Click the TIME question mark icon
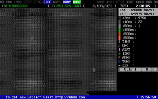 [119, 42]
